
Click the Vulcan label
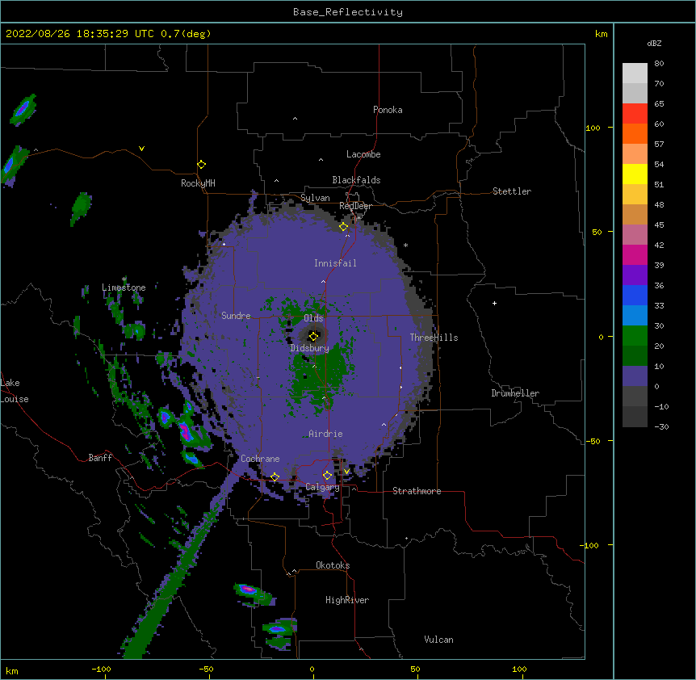click(438, 640)
